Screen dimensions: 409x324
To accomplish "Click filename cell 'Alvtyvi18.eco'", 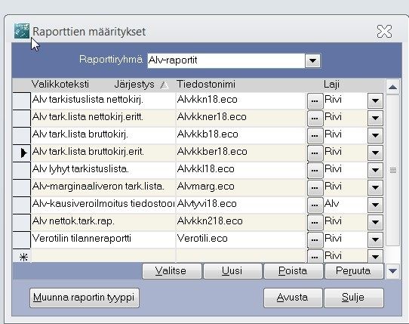I will (241, 205).
